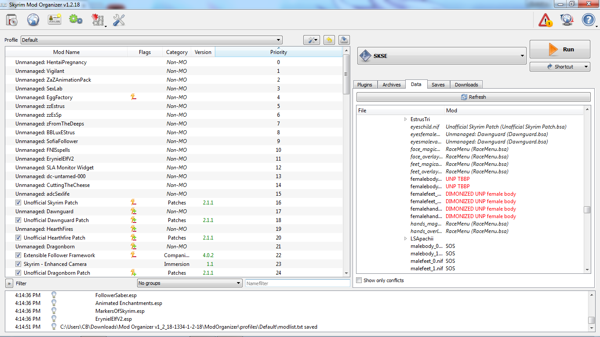Click the SKSE executable icon in the selector
Viewport: 600px width, 337px height.
[x=365, y=56]
